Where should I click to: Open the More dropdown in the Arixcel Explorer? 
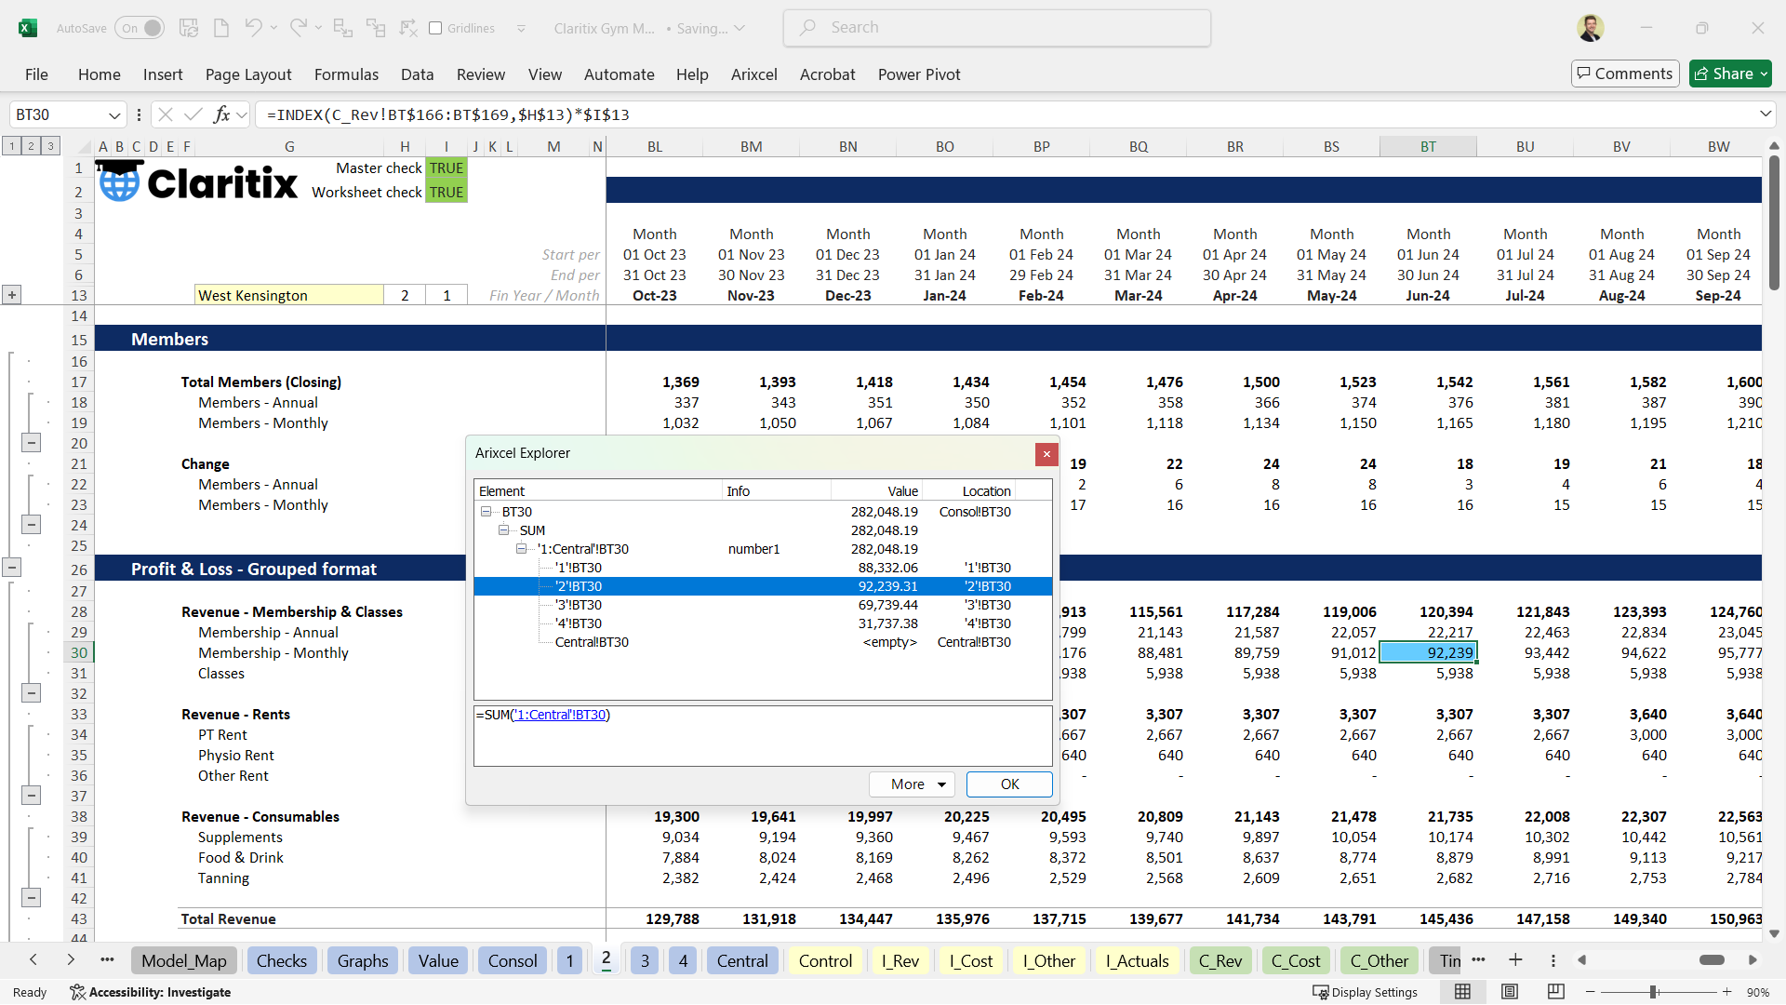tap(912, 784)
